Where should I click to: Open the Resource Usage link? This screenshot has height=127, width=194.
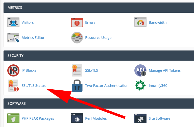98,38
